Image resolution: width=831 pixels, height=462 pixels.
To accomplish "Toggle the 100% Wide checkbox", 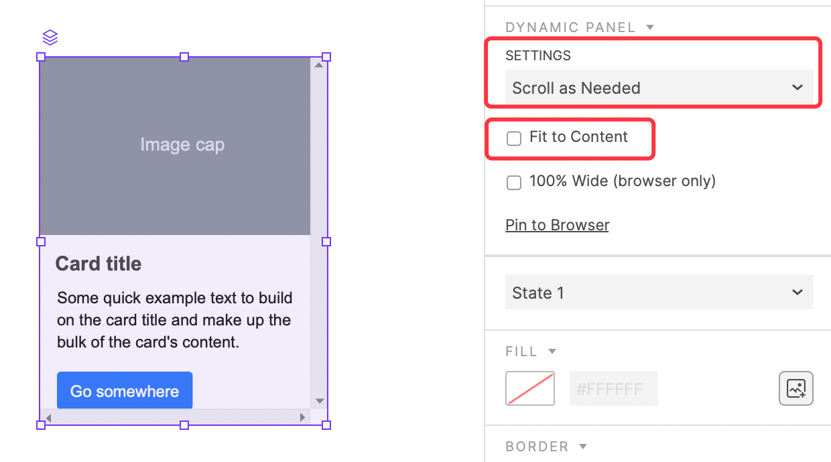I will pos(514,183).
